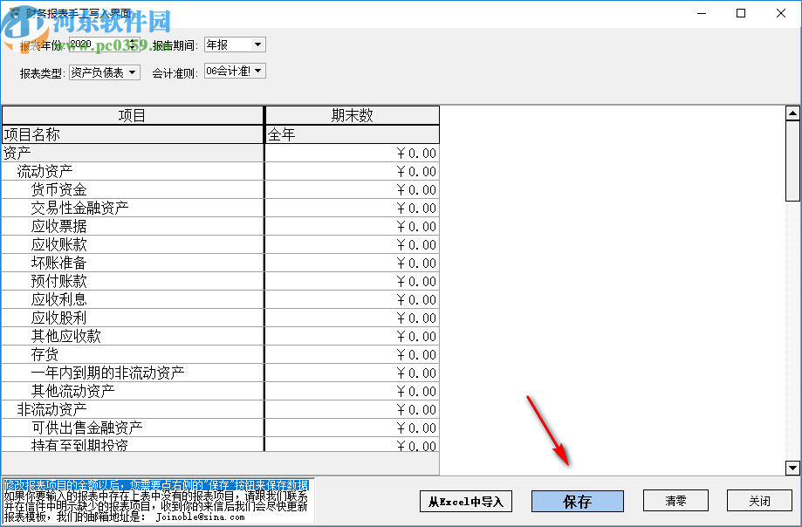Select the 货币资金 row in the table
The height and width of the screenshot is (527, 802).
pyautogui.click(x=131, y=189)
